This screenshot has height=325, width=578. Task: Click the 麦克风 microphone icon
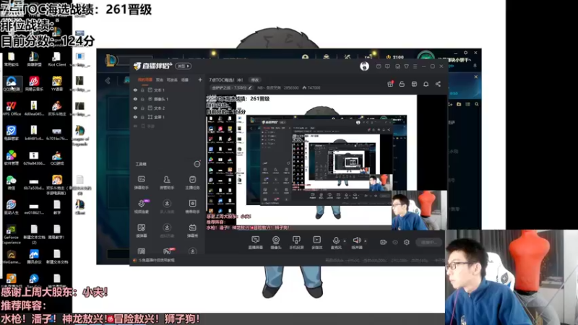click(336, 241)
